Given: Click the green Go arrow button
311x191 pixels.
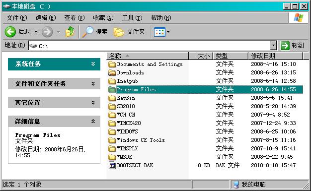Looking at the screenshot, I should (x=285, y=46).
